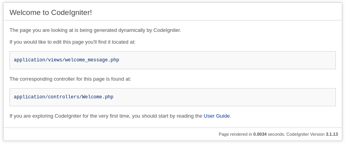This screenshot has width=345, height=144.
Task: Click the word 'CodeIgniter' in the heading
Action: click(70, 13)
